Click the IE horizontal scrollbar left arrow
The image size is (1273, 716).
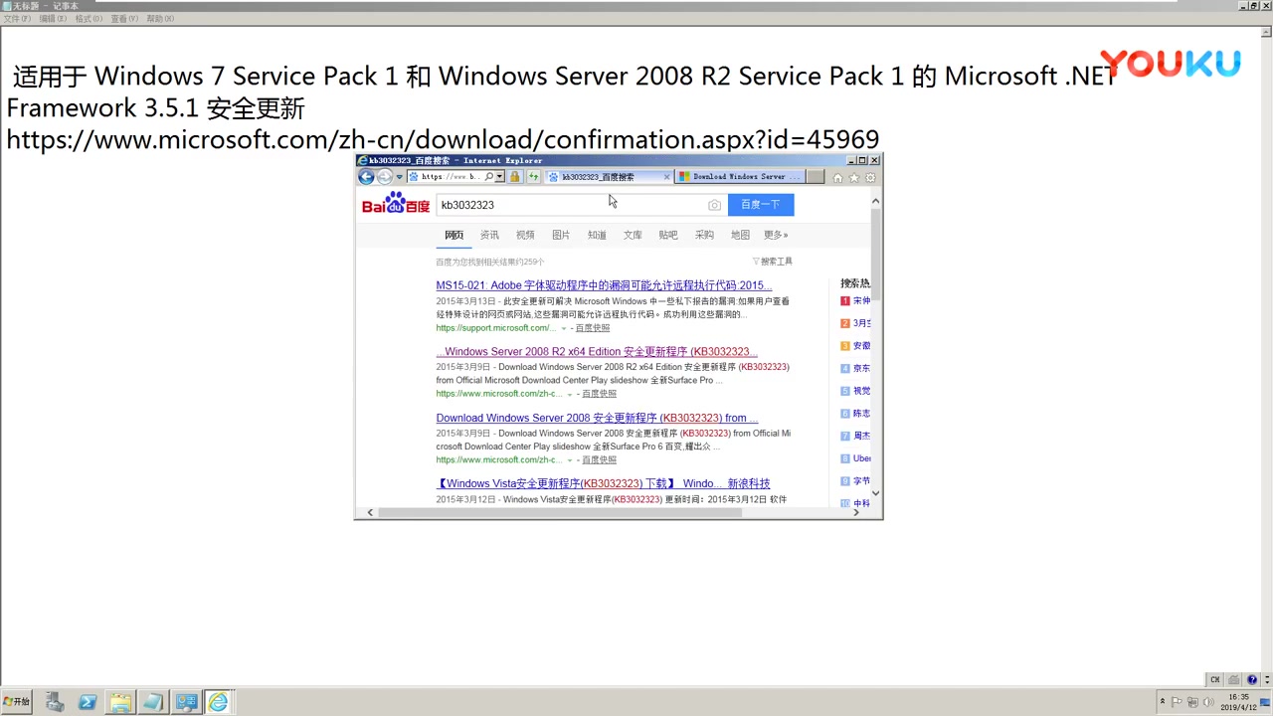[370, 512]
